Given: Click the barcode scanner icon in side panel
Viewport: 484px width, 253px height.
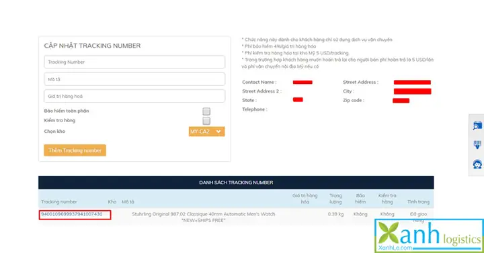Looking at the screenshot, I should coord(477,144).
